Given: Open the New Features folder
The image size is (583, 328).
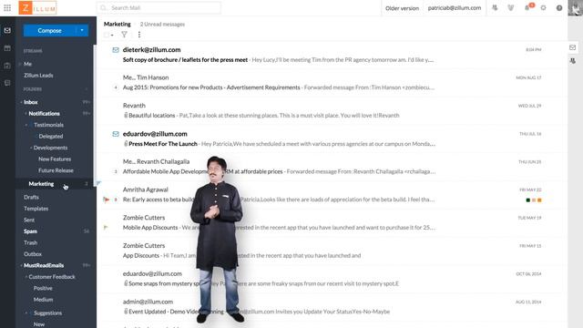Looking at the screenshot, I should [x=55, y=159].
